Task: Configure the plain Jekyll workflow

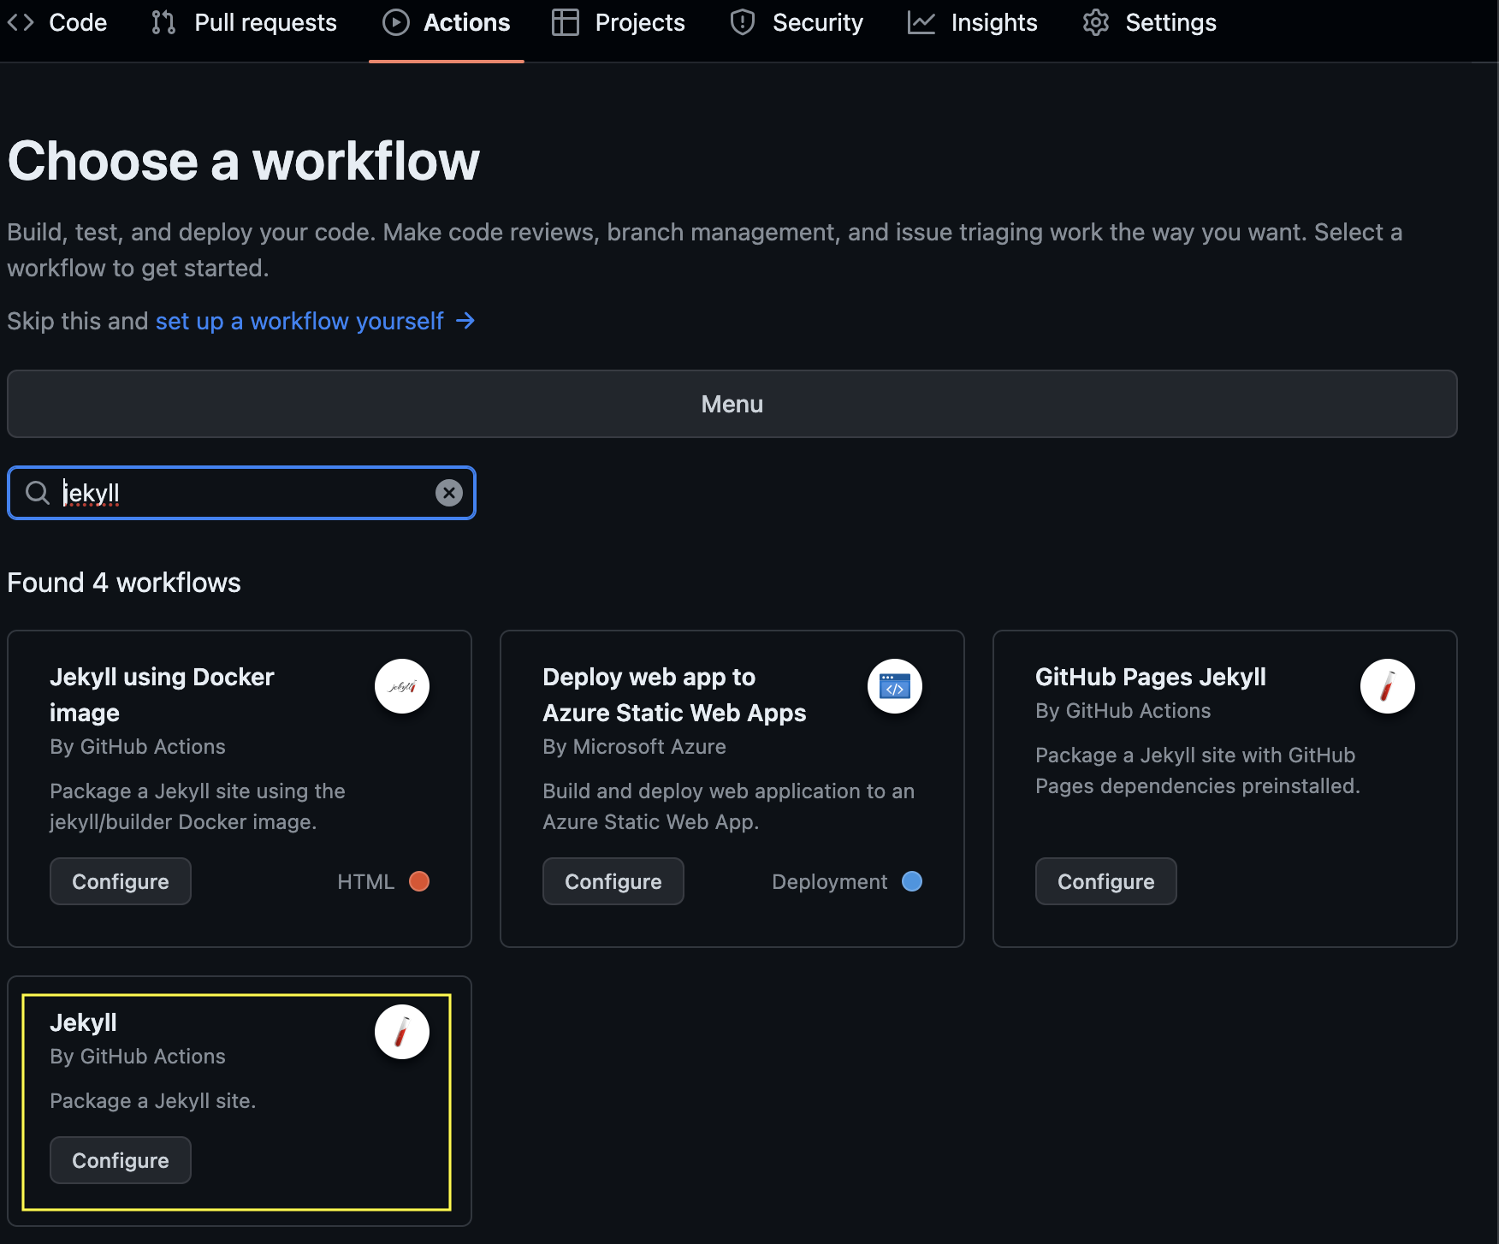Action: pos(121,1160)
